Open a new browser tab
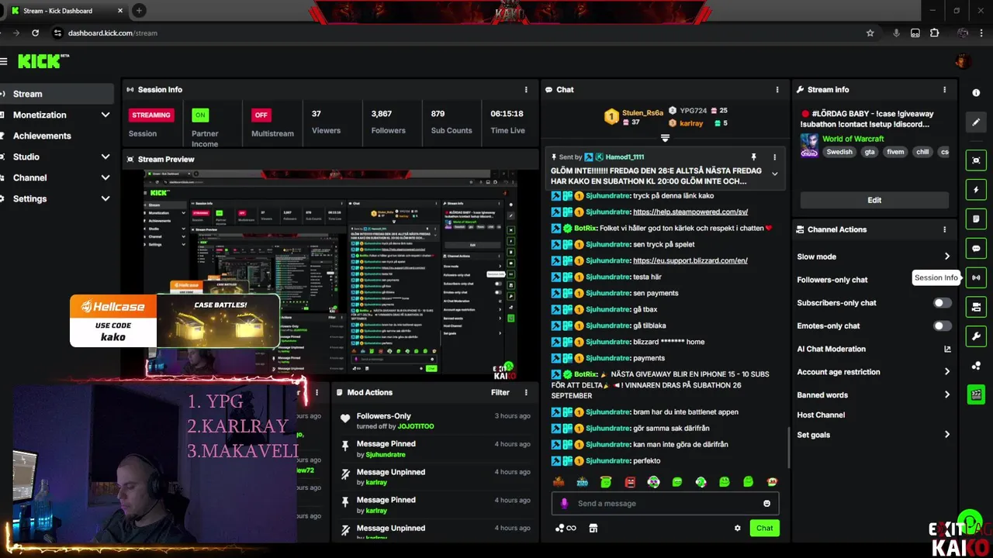 139,11
